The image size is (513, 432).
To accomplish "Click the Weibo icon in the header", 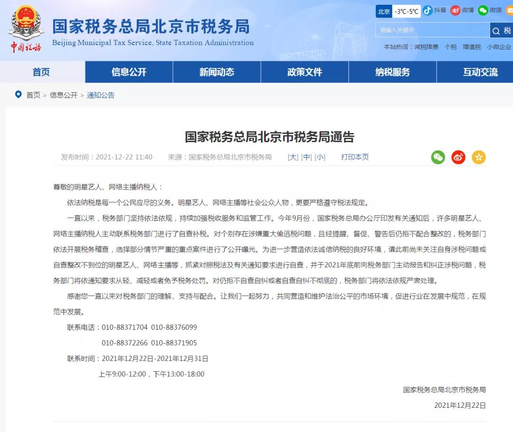I will [455, 10].
